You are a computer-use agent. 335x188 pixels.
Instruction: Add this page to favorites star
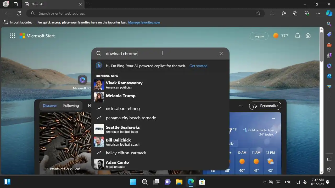click(x=258, y=13)
